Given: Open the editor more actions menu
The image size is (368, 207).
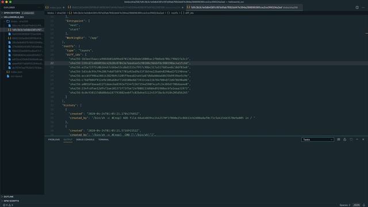Looking at the screenshot, I should click(363, 7).
